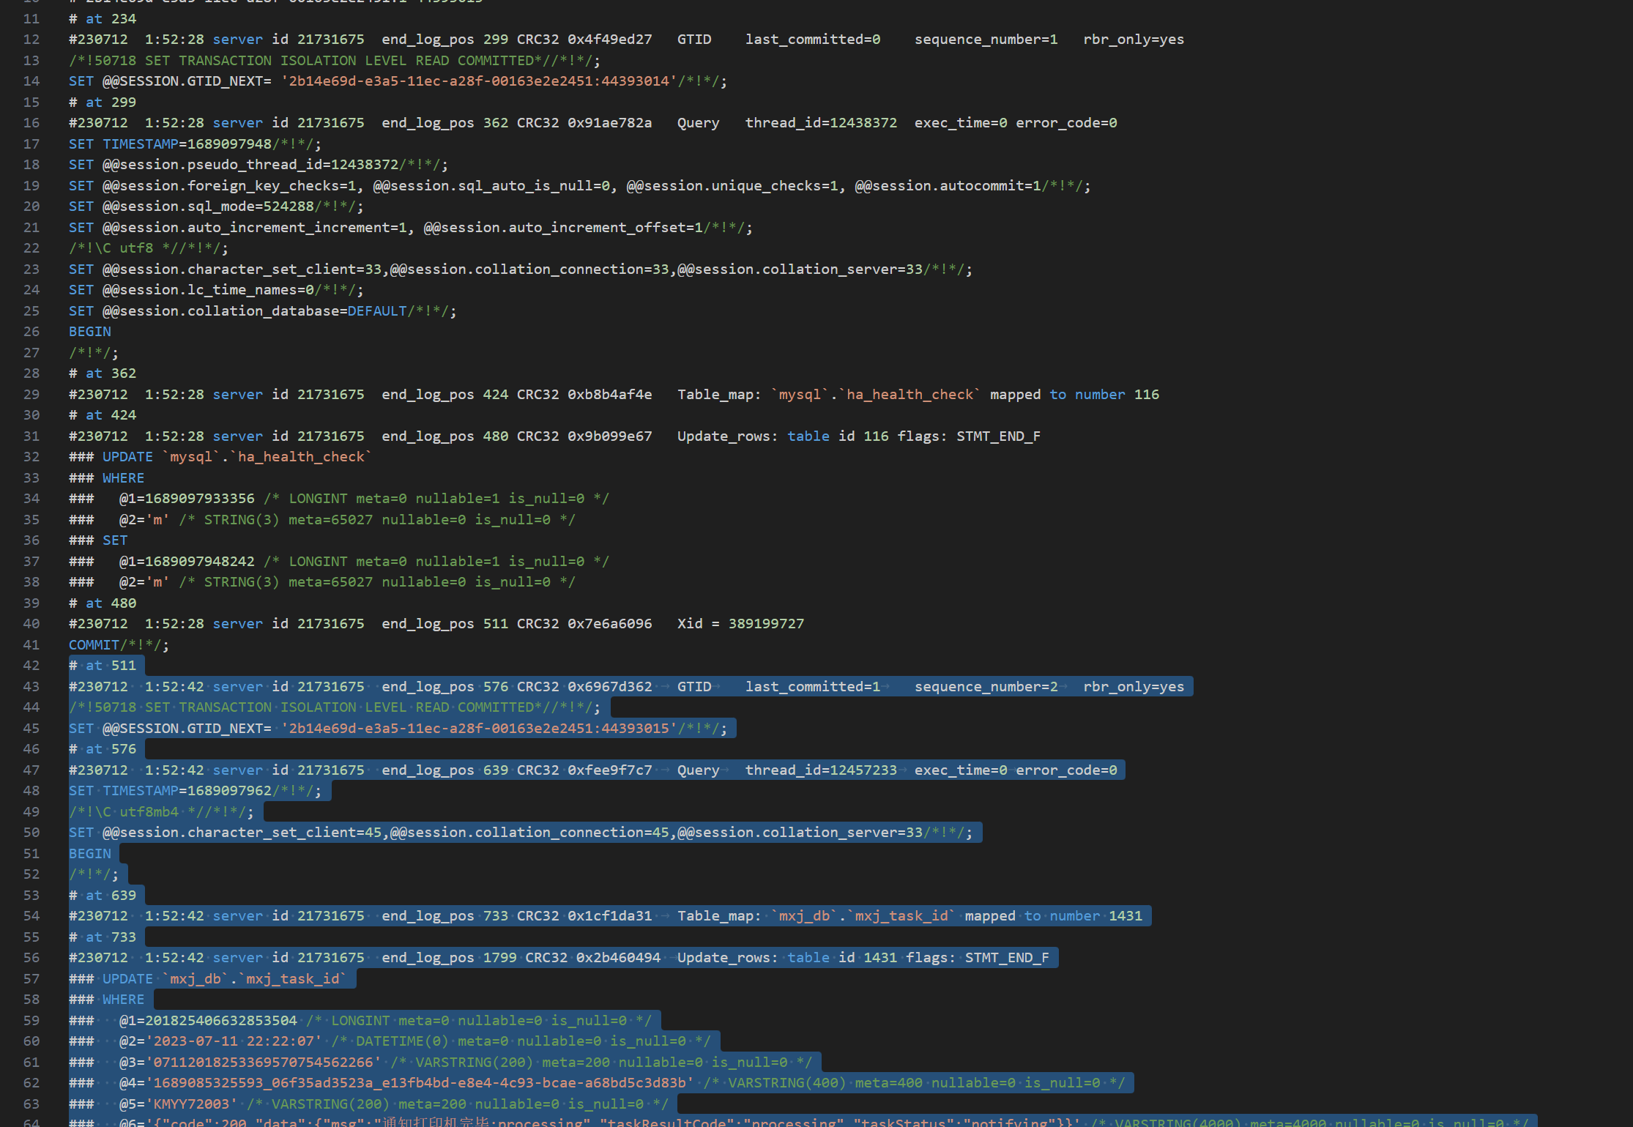Image resolution: width=1633 pixels, height=1127 pixels.
Task: Click the '/*!\C utf8 *//*!*/;' line
Action: pos(149,248)
